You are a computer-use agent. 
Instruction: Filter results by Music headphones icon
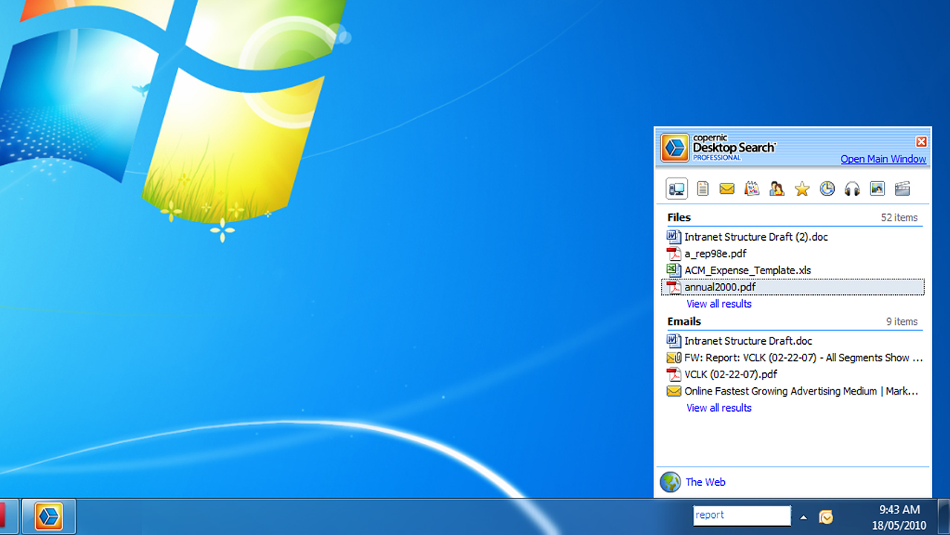852,189
